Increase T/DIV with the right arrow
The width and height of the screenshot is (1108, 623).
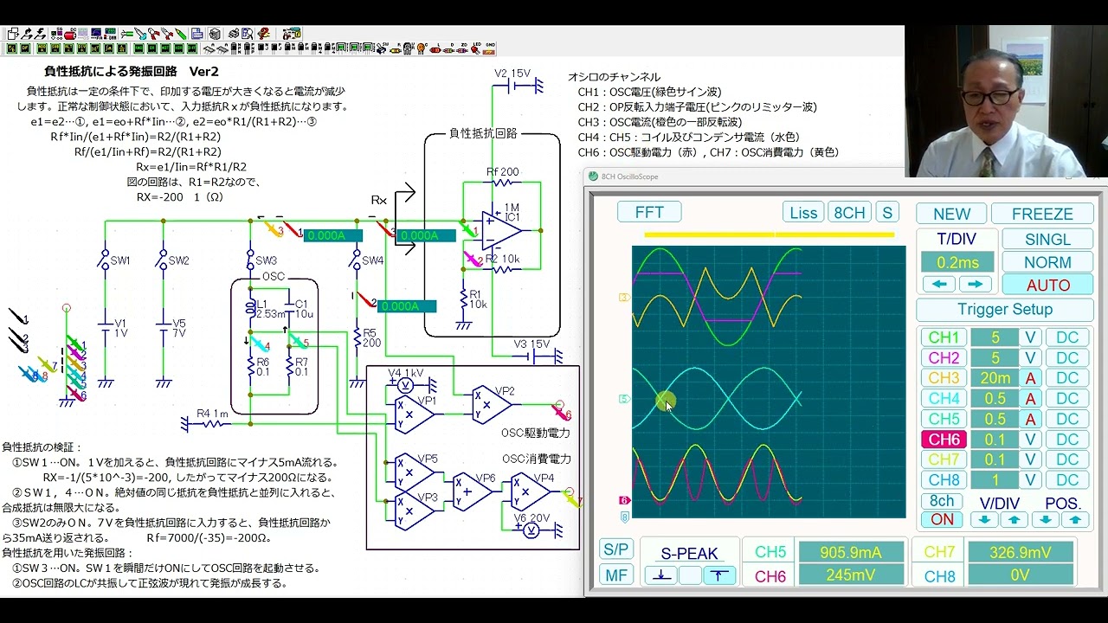point(976,284)
